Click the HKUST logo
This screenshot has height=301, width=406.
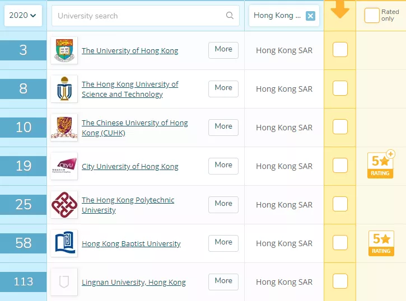click(x=64, y=89)
